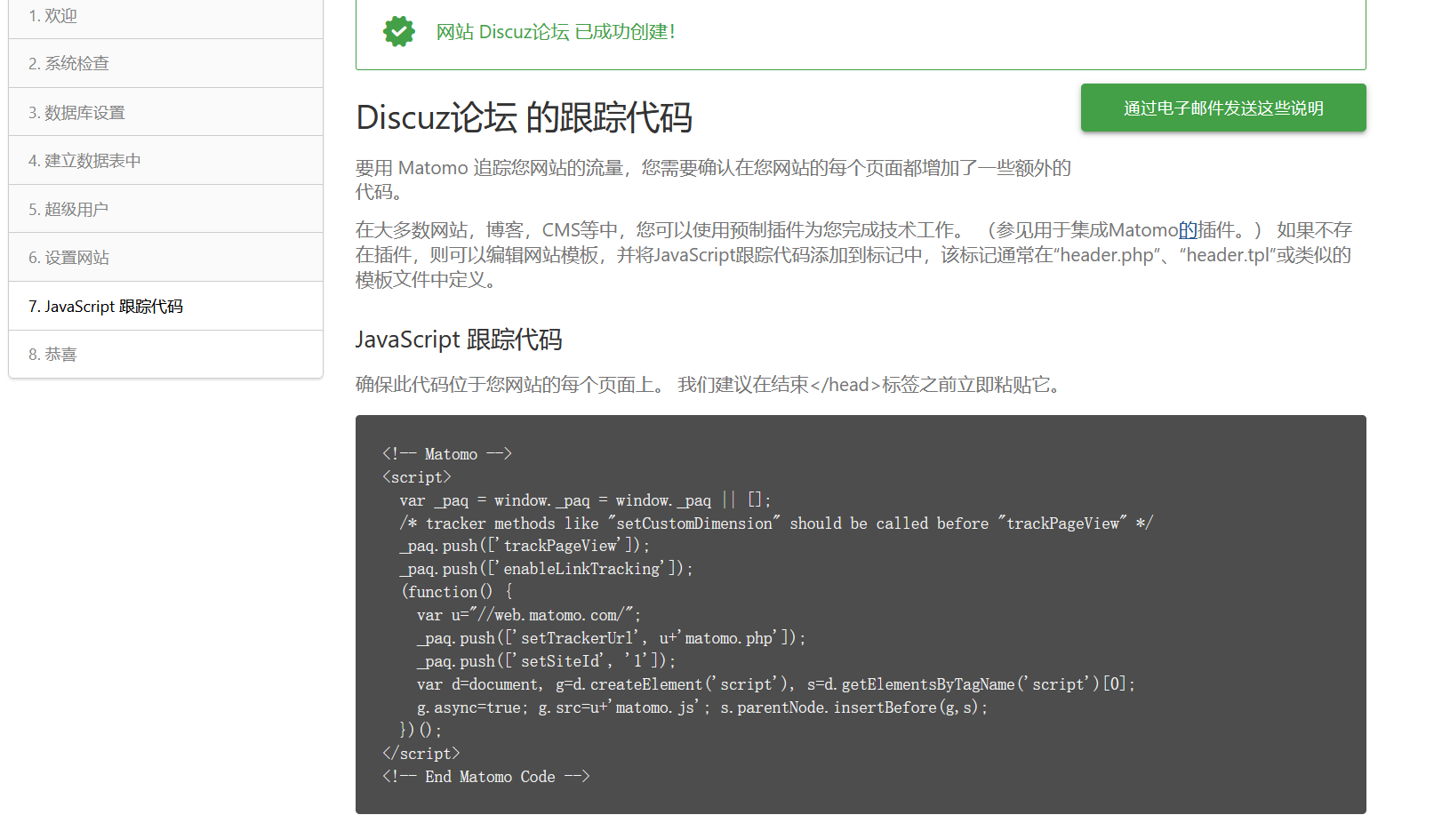Select step 7. JavaScript 跟踪代码
Viewport: 1442px width, 815px height.
point(165,306)
